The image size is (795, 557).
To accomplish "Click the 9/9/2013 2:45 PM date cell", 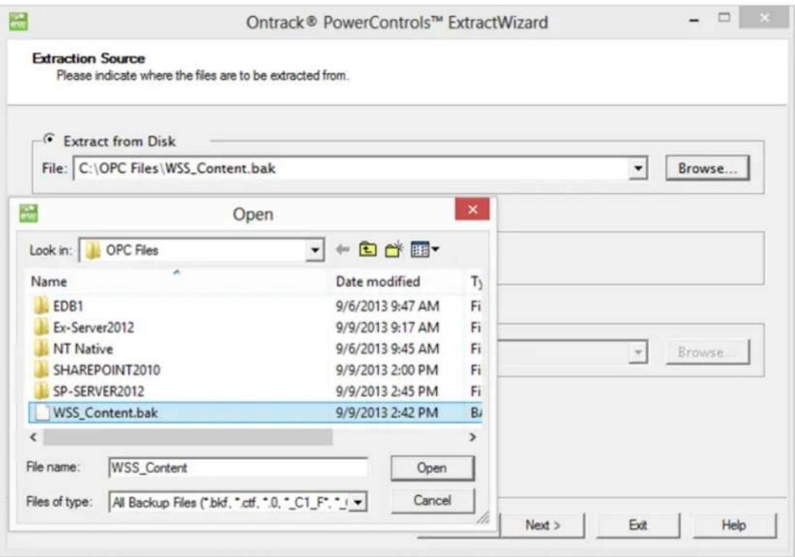I will pyautogui.click(x=387, y=391).
